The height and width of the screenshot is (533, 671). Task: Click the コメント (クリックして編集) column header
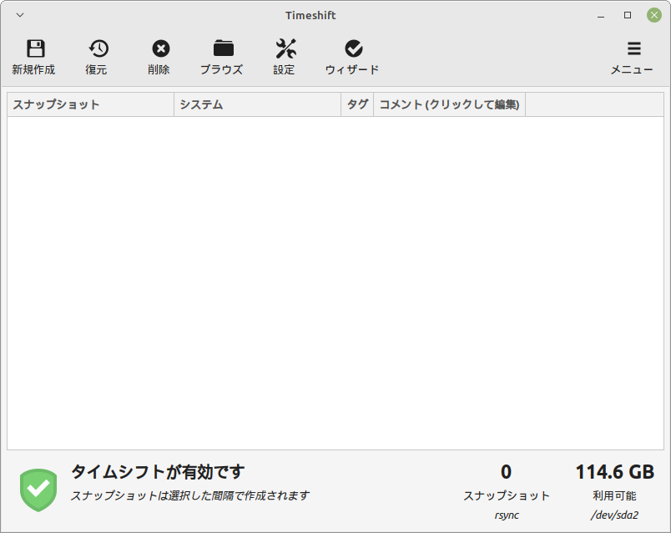(x=449, y=104)
